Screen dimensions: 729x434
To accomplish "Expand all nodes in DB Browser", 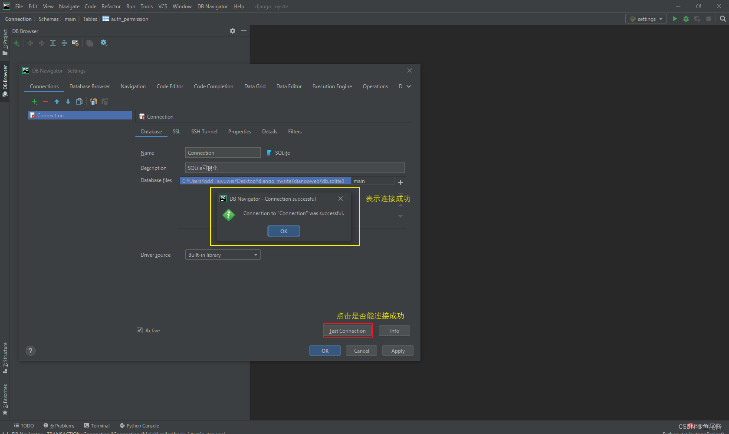I will [53, 43].
